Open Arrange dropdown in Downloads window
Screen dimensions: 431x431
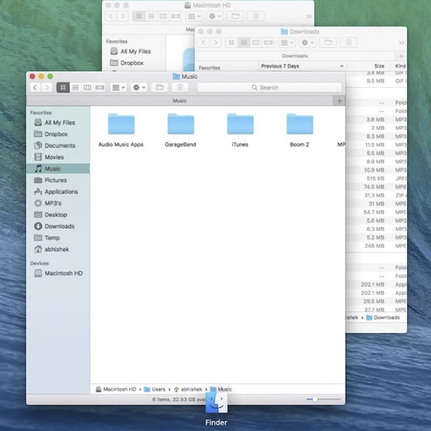click(287, 43)
